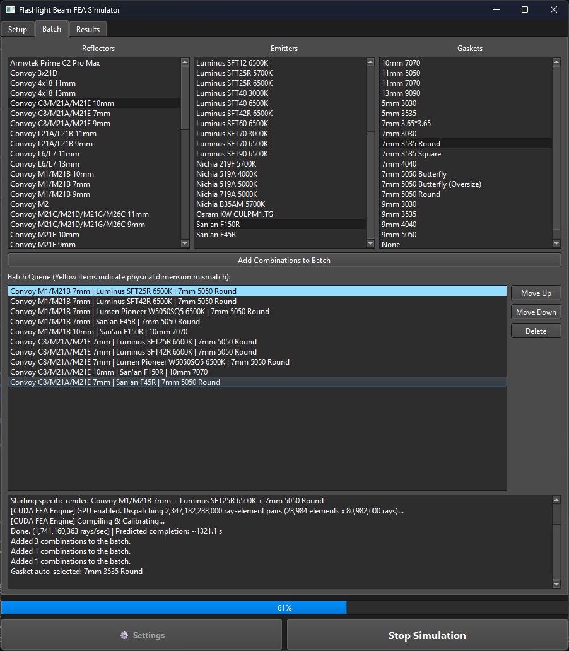Click the log panel scroll down arrow
Image resolution: width=569 pixels, height=651 pixels.
click(x=556, y=584)
